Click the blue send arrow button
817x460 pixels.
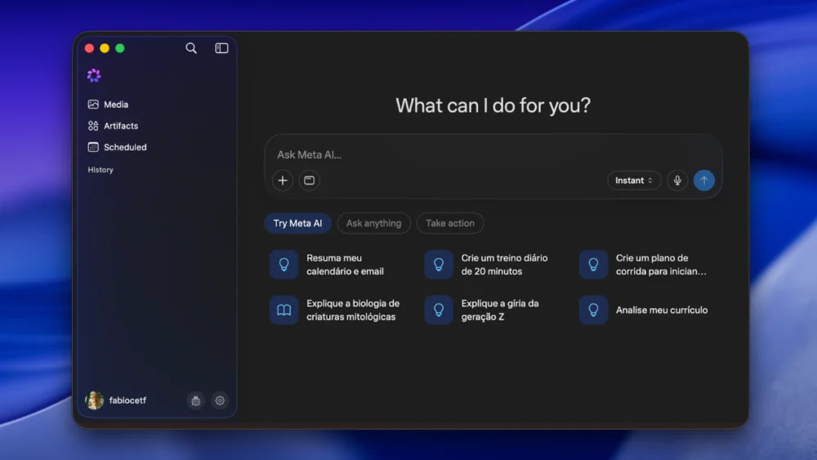(x=704, y=181)
